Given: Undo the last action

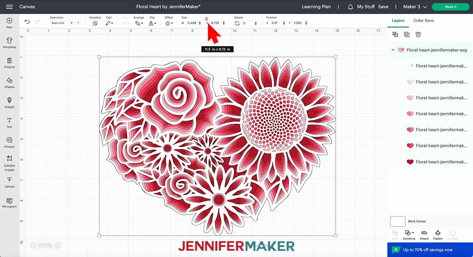Looking at the screenshot, I should pos(27,22).
